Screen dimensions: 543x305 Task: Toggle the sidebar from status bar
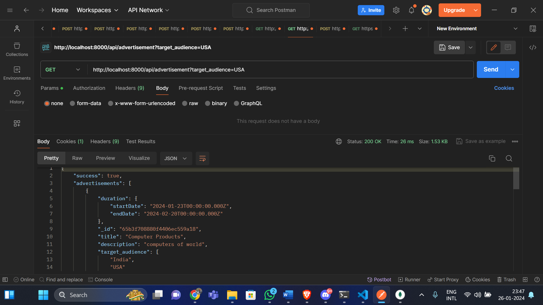[x=5, y=280]
